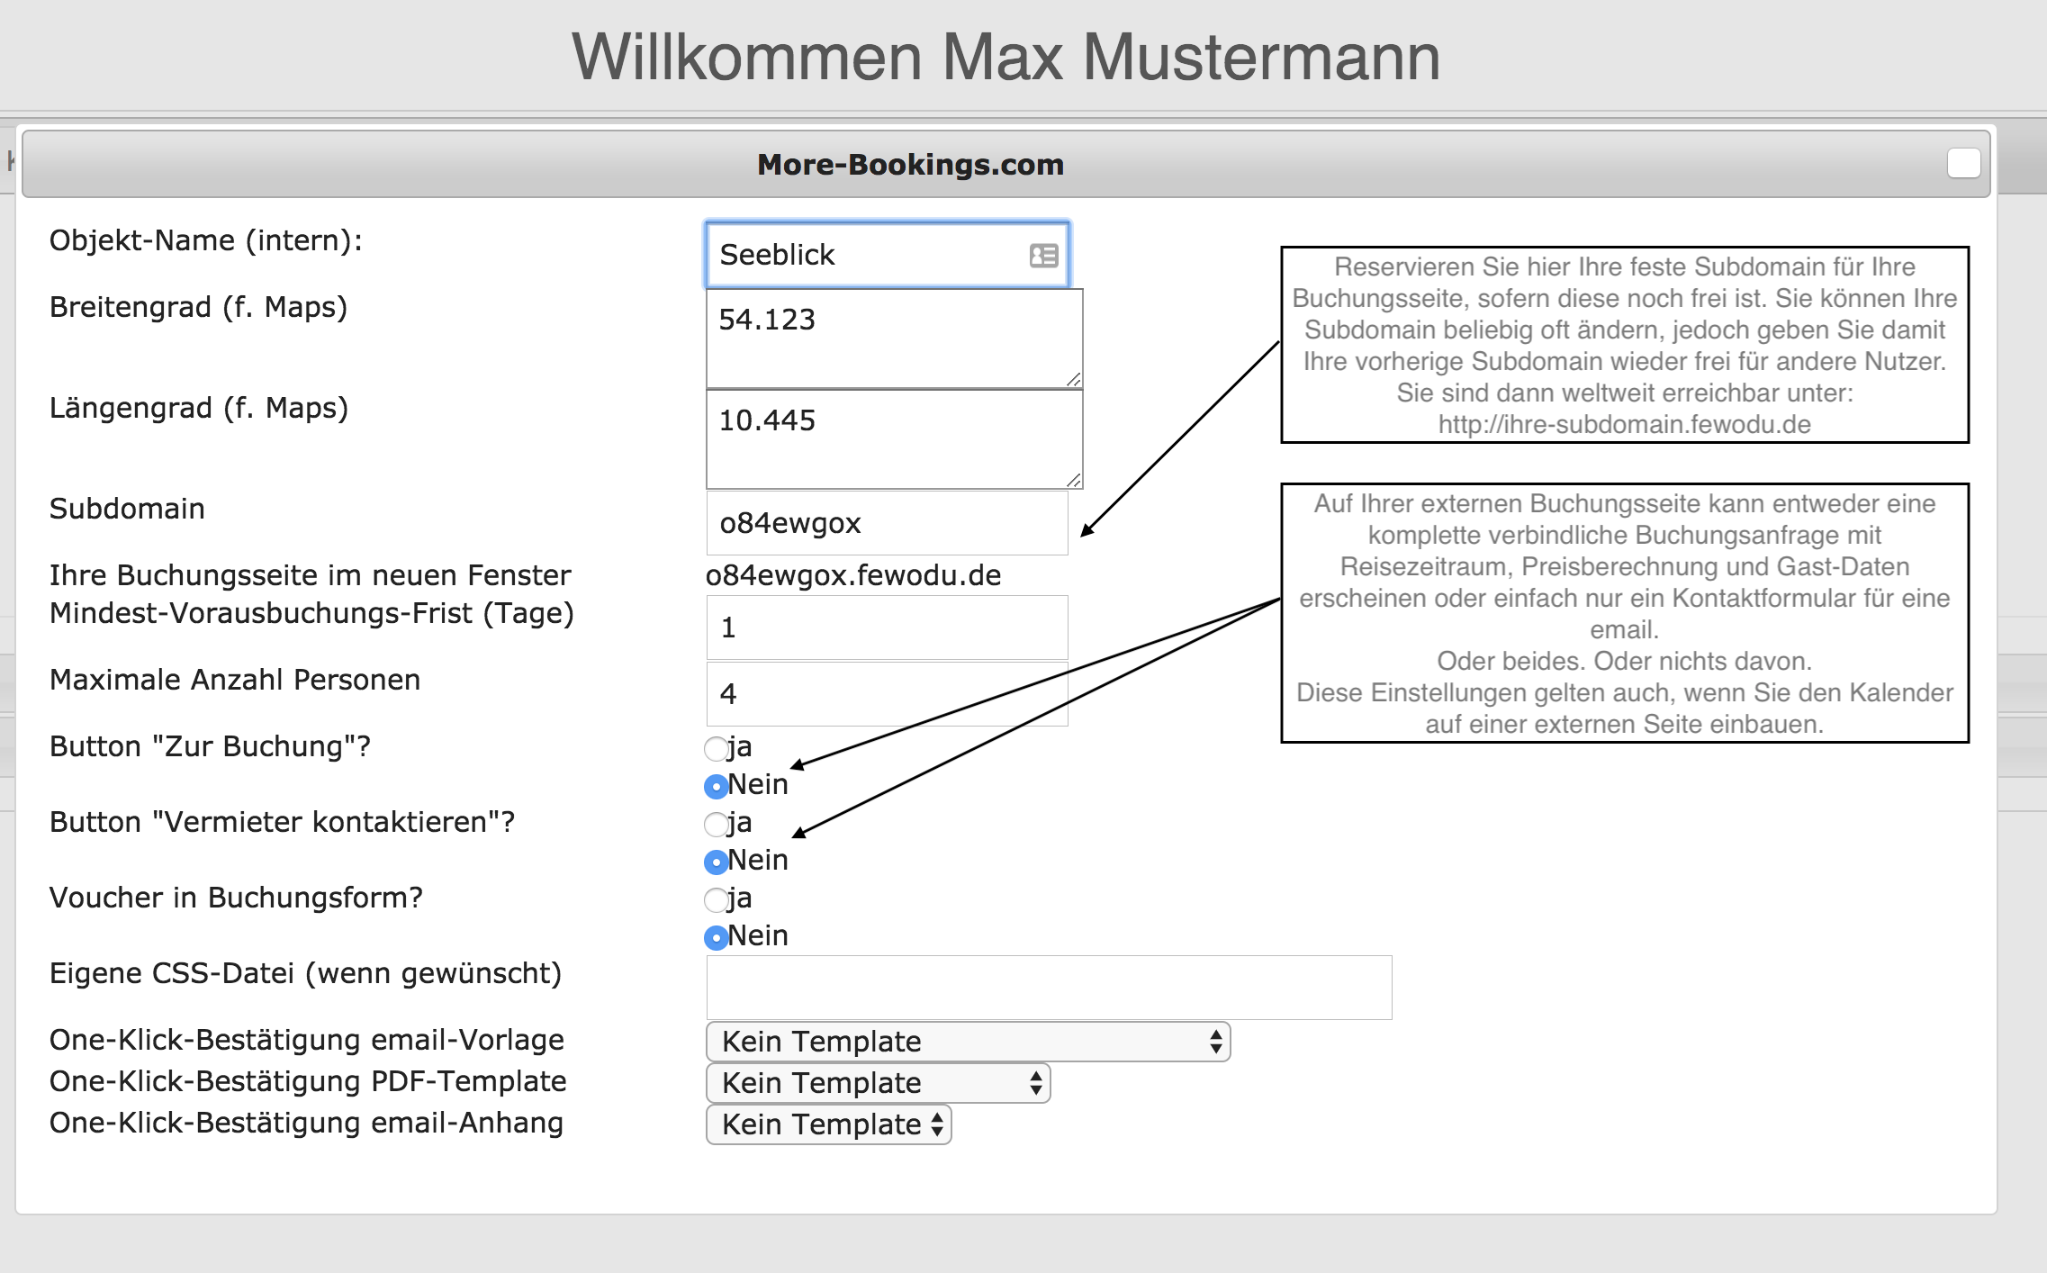The image size is (2047, 1273).
Task: Focus the Maximale Anzahl Personen field
Action: pos(888,694)
